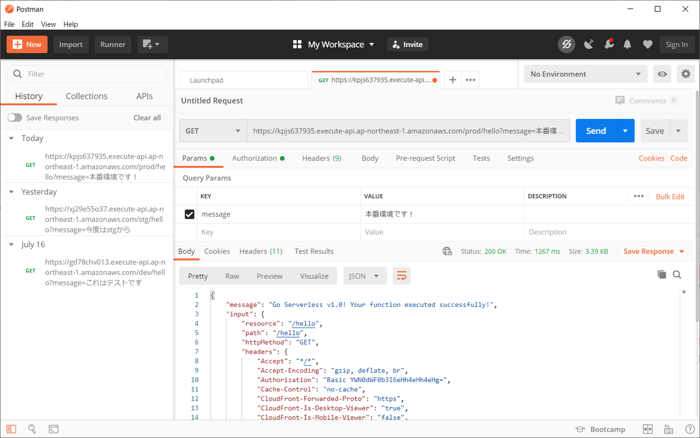Open the Edit menu
The height and width of the screenshot is (438, 700).
(27, 24)
